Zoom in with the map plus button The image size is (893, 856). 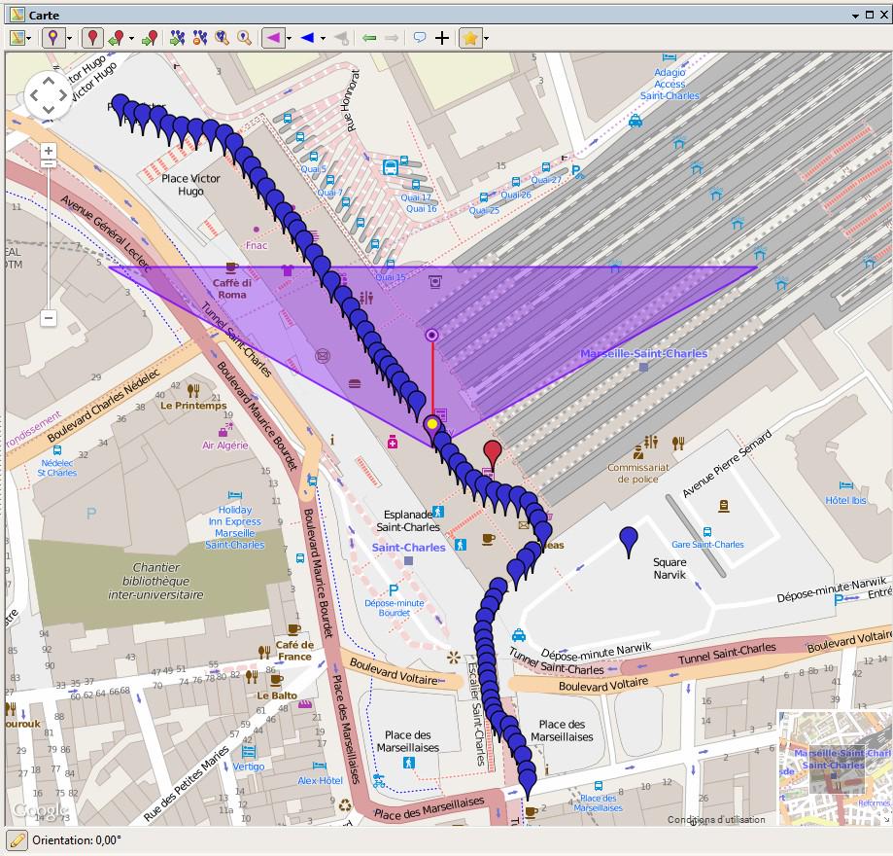[x=49, y=151]
